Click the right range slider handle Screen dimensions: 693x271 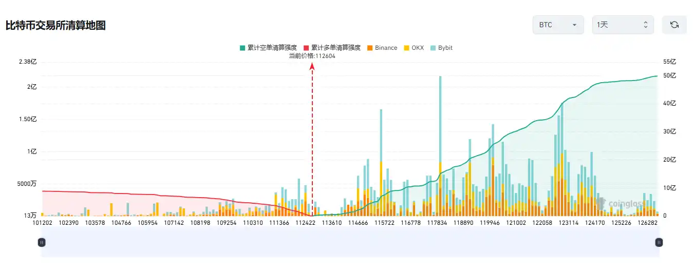point(658,242)
